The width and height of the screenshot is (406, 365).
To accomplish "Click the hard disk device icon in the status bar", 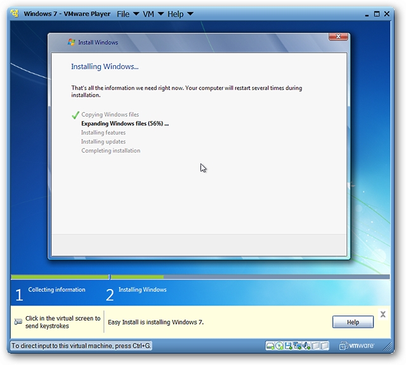I will 270,346.
